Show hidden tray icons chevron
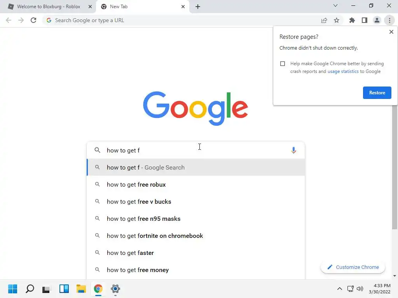Viewport: 398px width, 298px height. (339, 289)
